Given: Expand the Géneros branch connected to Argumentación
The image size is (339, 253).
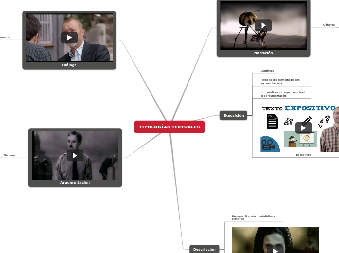Looking at the screenshot, I should [x=9, y=155].
